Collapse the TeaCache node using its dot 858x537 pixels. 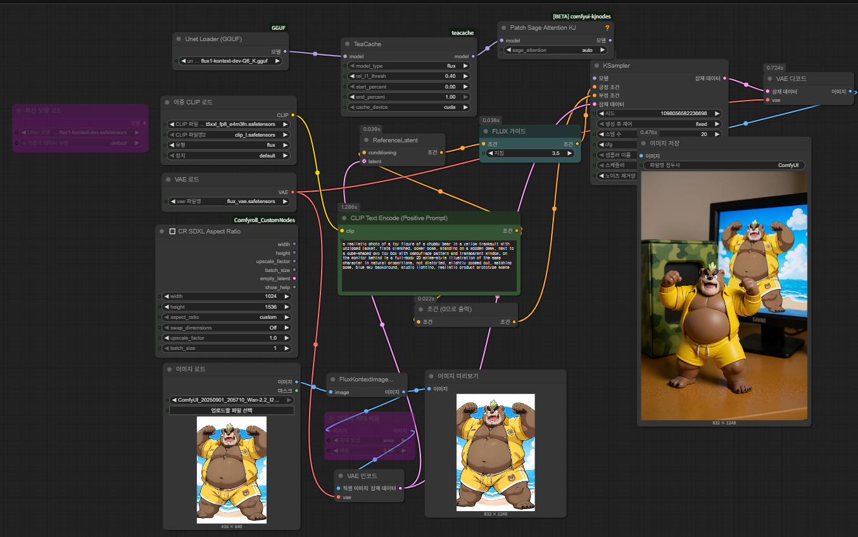coord(348,44)
